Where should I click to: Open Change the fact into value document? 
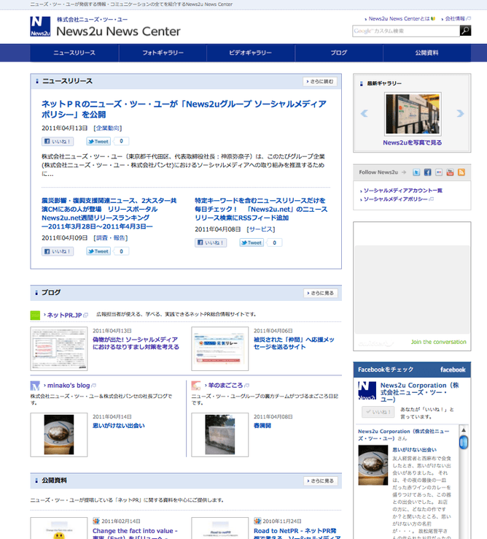[x=135, y=533]
